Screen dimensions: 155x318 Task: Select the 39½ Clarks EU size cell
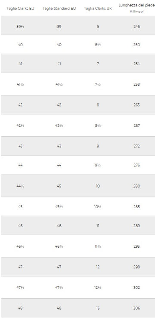click(20, 26)
